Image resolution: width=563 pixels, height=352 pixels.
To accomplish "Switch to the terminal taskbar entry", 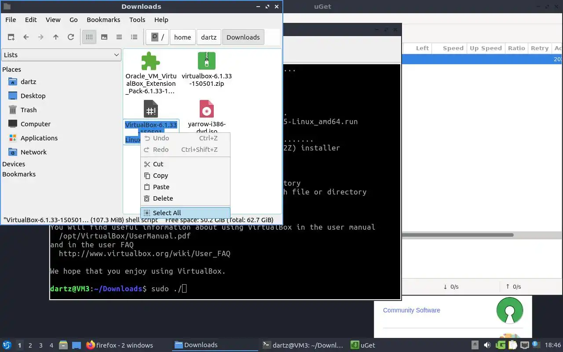I will click(303, 345).
